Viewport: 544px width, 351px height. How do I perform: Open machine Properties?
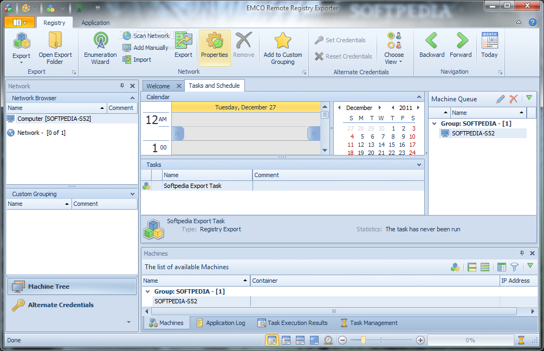click(x=215, y=48)
